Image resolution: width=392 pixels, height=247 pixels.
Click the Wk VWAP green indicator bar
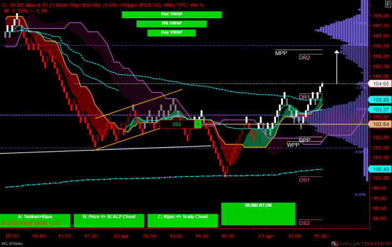pos(171,24)
